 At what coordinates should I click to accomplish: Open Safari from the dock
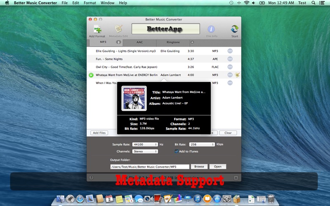pos(80,199)
